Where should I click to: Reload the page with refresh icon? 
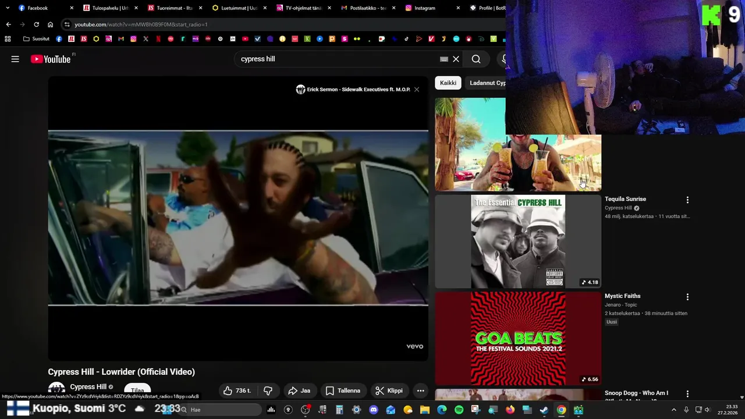click(36, 24)
